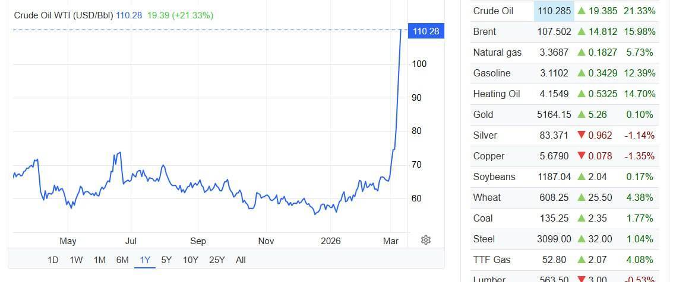Click red down arrow in Copper row
The height and width of the screenshot is (282, 673).
582,156
